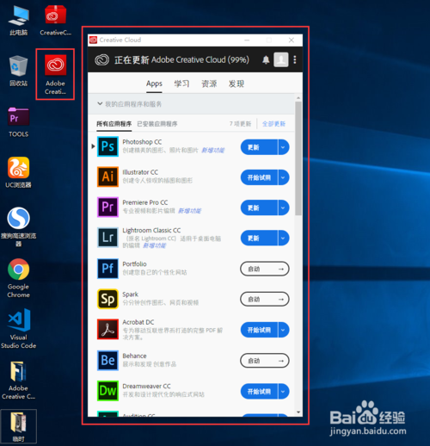430x446 pixels.
Task: Select the Adobe Creati... desktop shortcut
Action: tap(55, 74)
